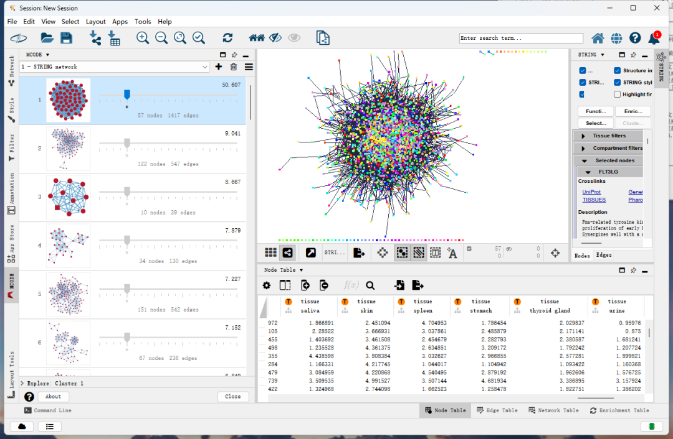Adjust cluster 2 size threshold slider
Image resolution: width=673 pixels, height=439 pixels.
[x=127, y=143]
